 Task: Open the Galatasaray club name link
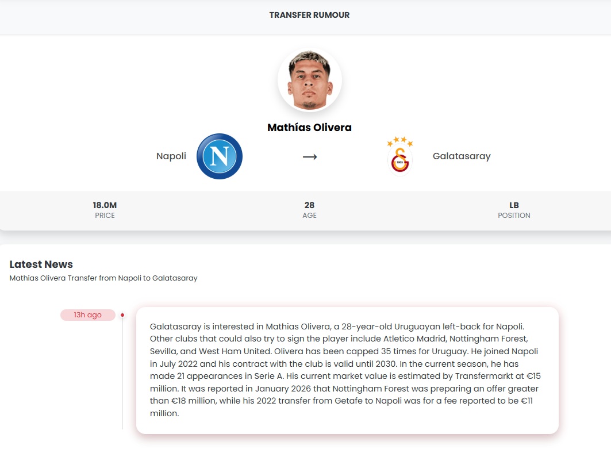462,156
